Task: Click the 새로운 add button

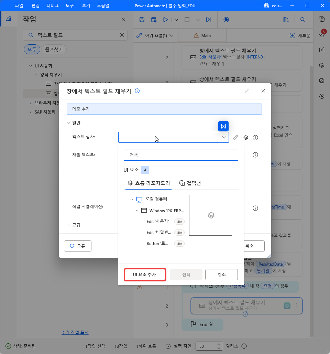Action: tap(300, 35)
